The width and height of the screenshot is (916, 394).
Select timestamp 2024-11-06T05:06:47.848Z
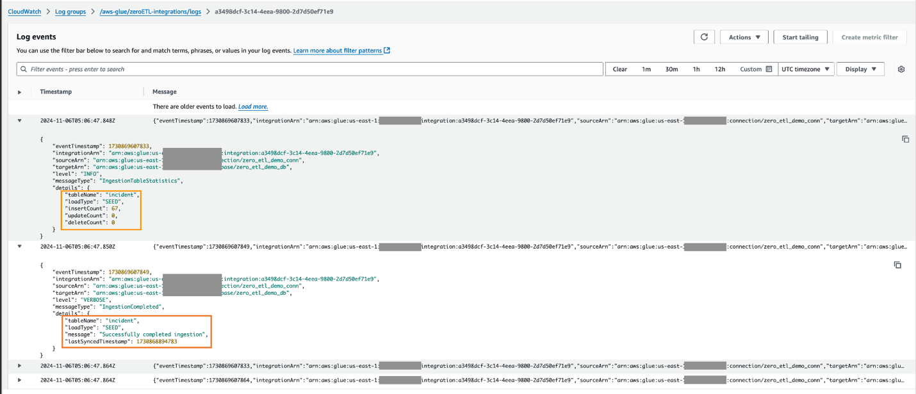[78, 120]
